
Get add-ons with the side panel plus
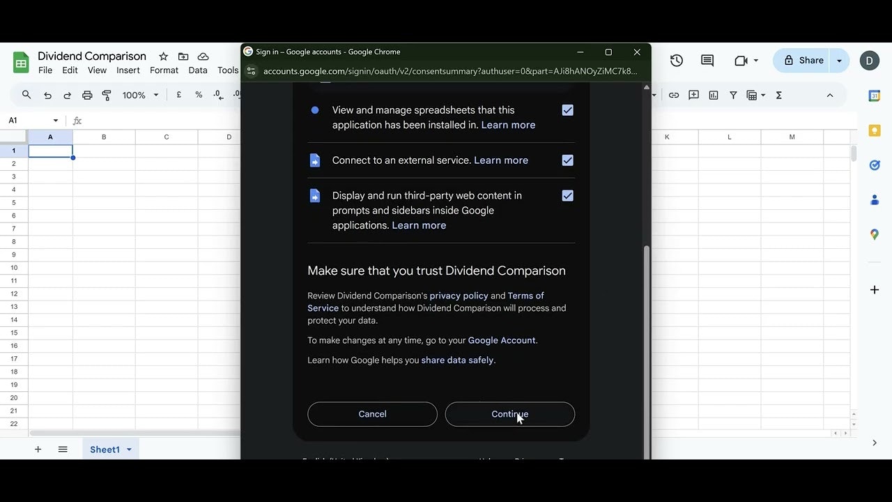[x=875, y=289]
